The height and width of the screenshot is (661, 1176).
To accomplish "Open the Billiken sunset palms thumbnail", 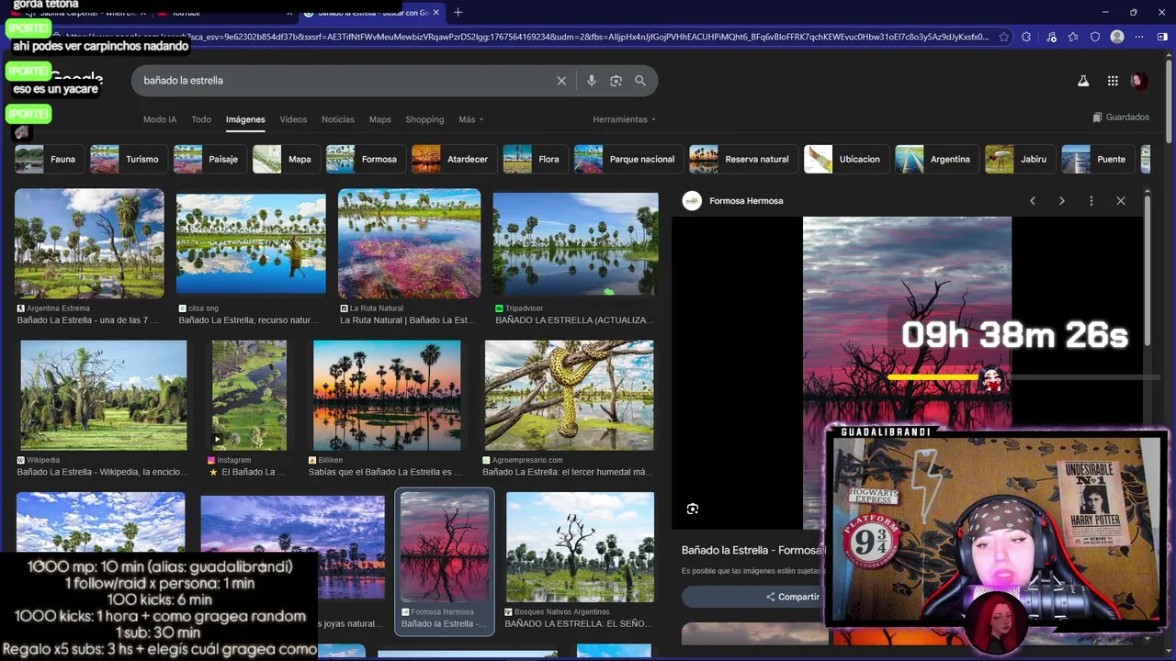I will point(387,396).
